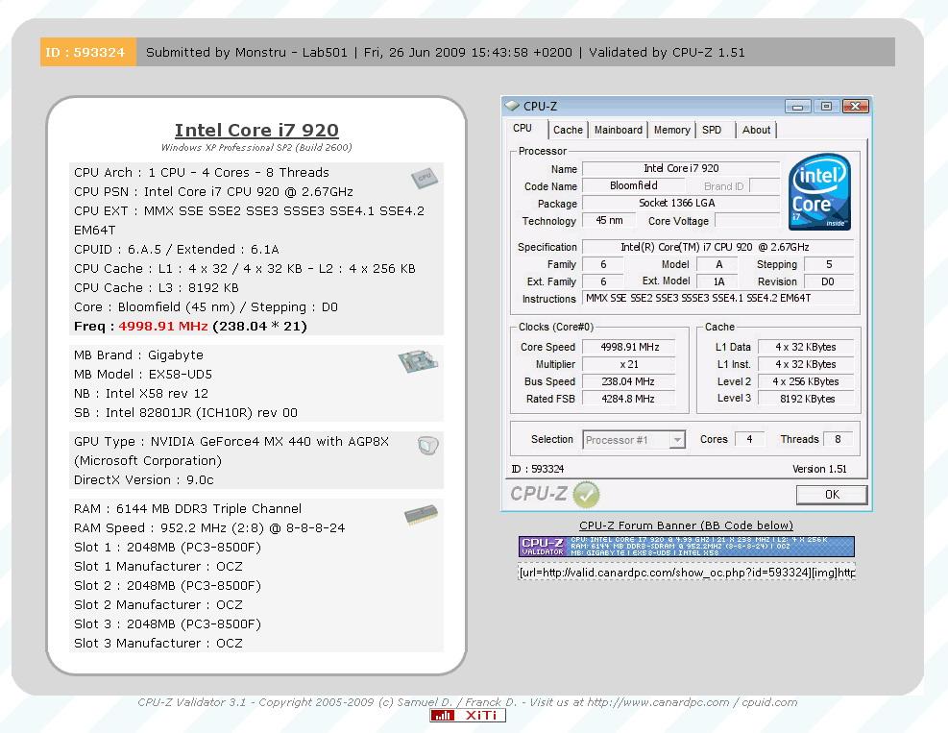Screen dimensions: 948x733
Task: Expand the Processor #1 selection dropdown
Action: tap(678, 440)
